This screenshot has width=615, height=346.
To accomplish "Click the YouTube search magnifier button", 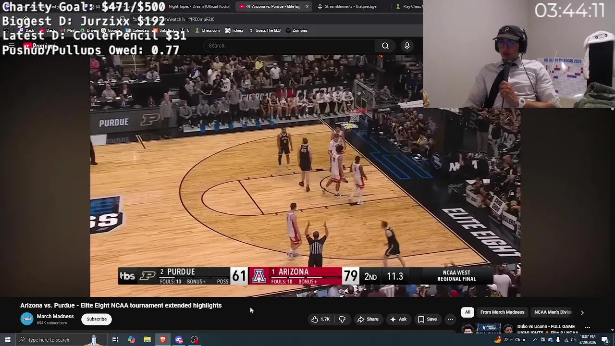I will (x=385, y=46).
